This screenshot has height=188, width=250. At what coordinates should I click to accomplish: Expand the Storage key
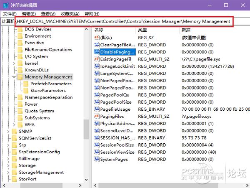8,165
